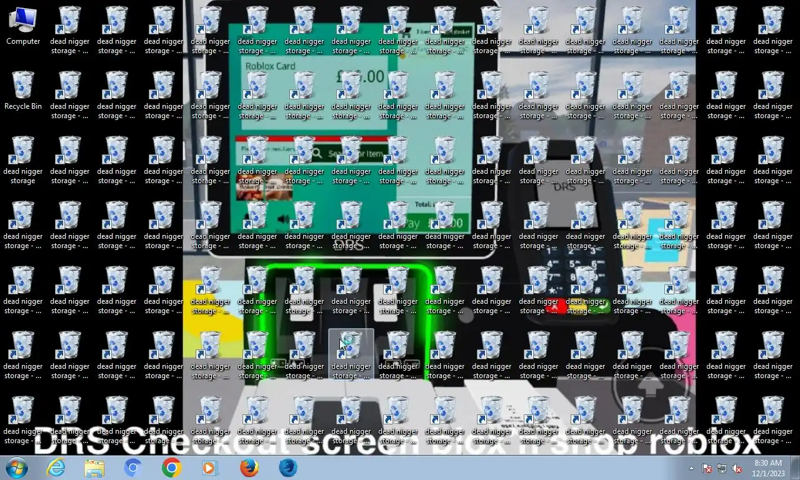Launch the blue Waterfox browser taskbar icon
This screenshot has width=800, height=480.
287,467
